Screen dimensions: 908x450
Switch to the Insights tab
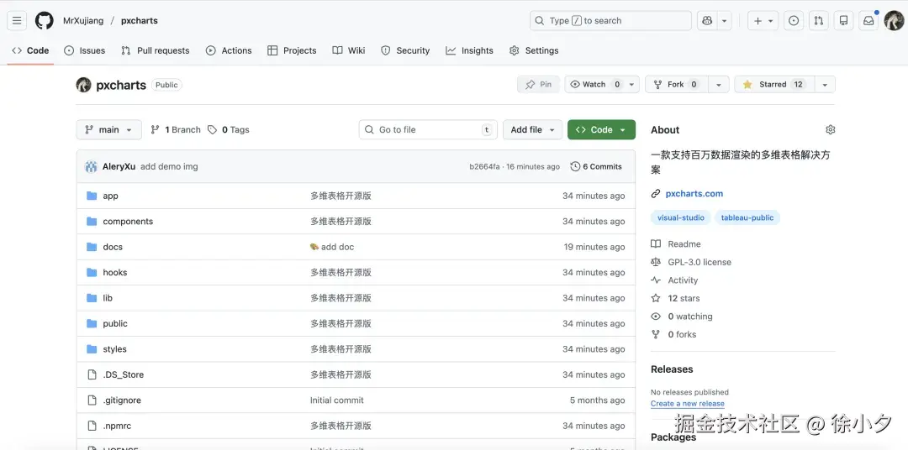[470, 50]
